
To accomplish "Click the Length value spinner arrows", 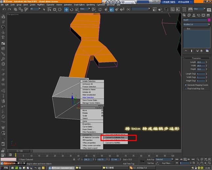I will [206, 62].
